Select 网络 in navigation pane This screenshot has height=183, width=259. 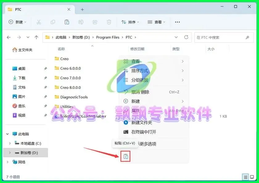click(19, 162)
